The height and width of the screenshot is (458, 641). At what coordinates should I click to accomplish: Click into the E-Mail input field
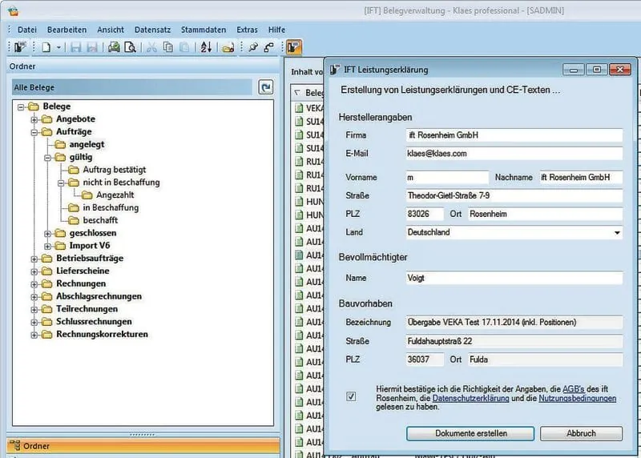click(x=514, y=153)
